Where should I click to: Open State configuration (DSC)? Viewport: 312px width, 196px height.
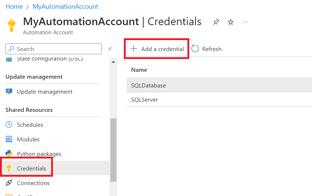tap(50, 59)
